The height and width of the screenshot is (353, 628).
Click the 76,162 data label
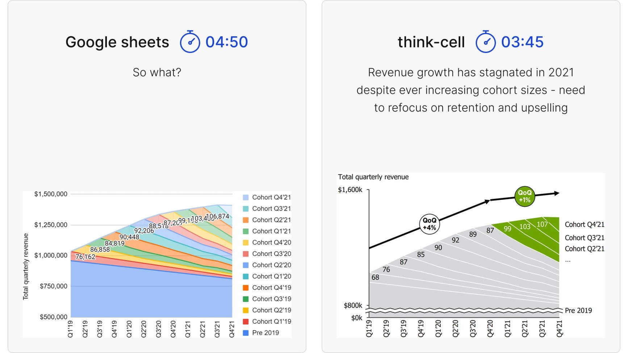(x=85, y=257)
